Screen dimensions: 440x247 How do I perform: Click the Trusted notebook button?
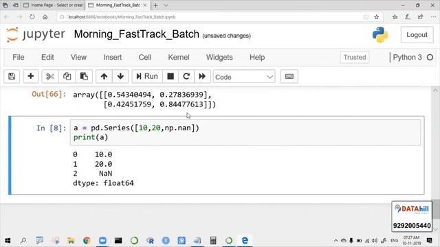pyautogui.click(x=355, y=58)
